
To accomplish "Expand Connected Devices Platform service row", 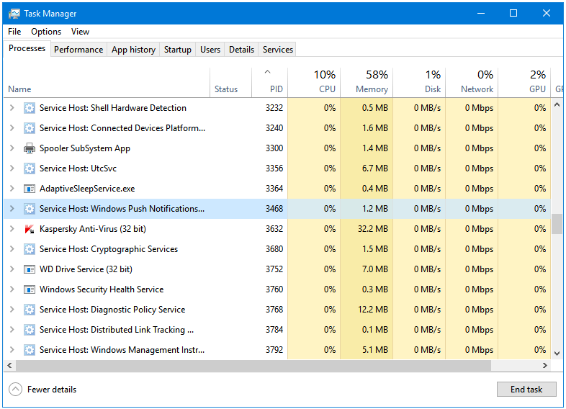I will (12, 128).
